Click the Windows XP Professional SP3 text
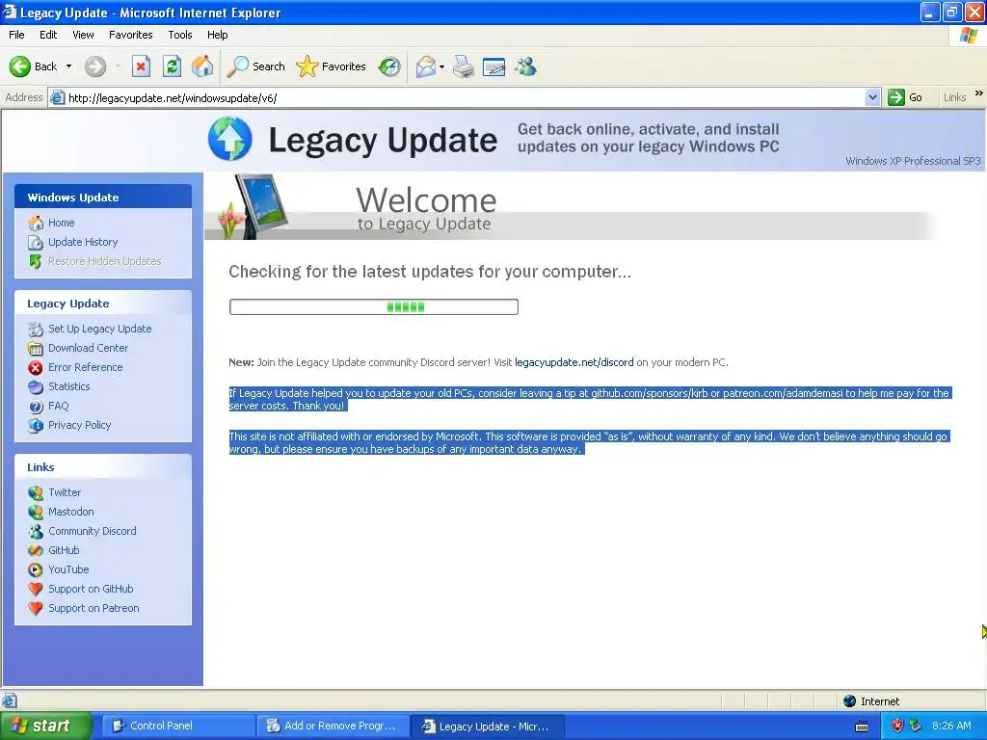 pos(913,161)
